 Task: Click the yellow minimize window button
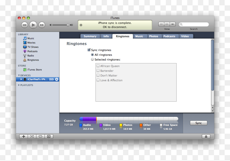pos(24,18)
